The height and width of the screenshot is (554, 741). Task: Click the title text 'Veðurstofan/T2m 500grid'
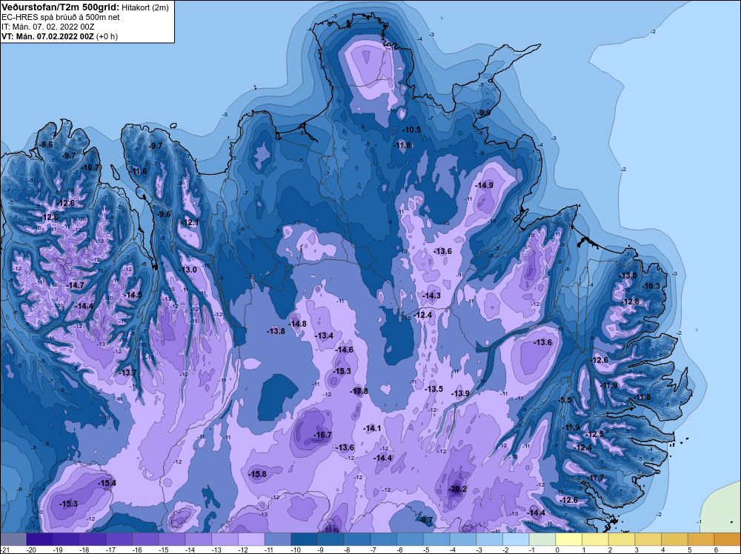pos(60,7)
